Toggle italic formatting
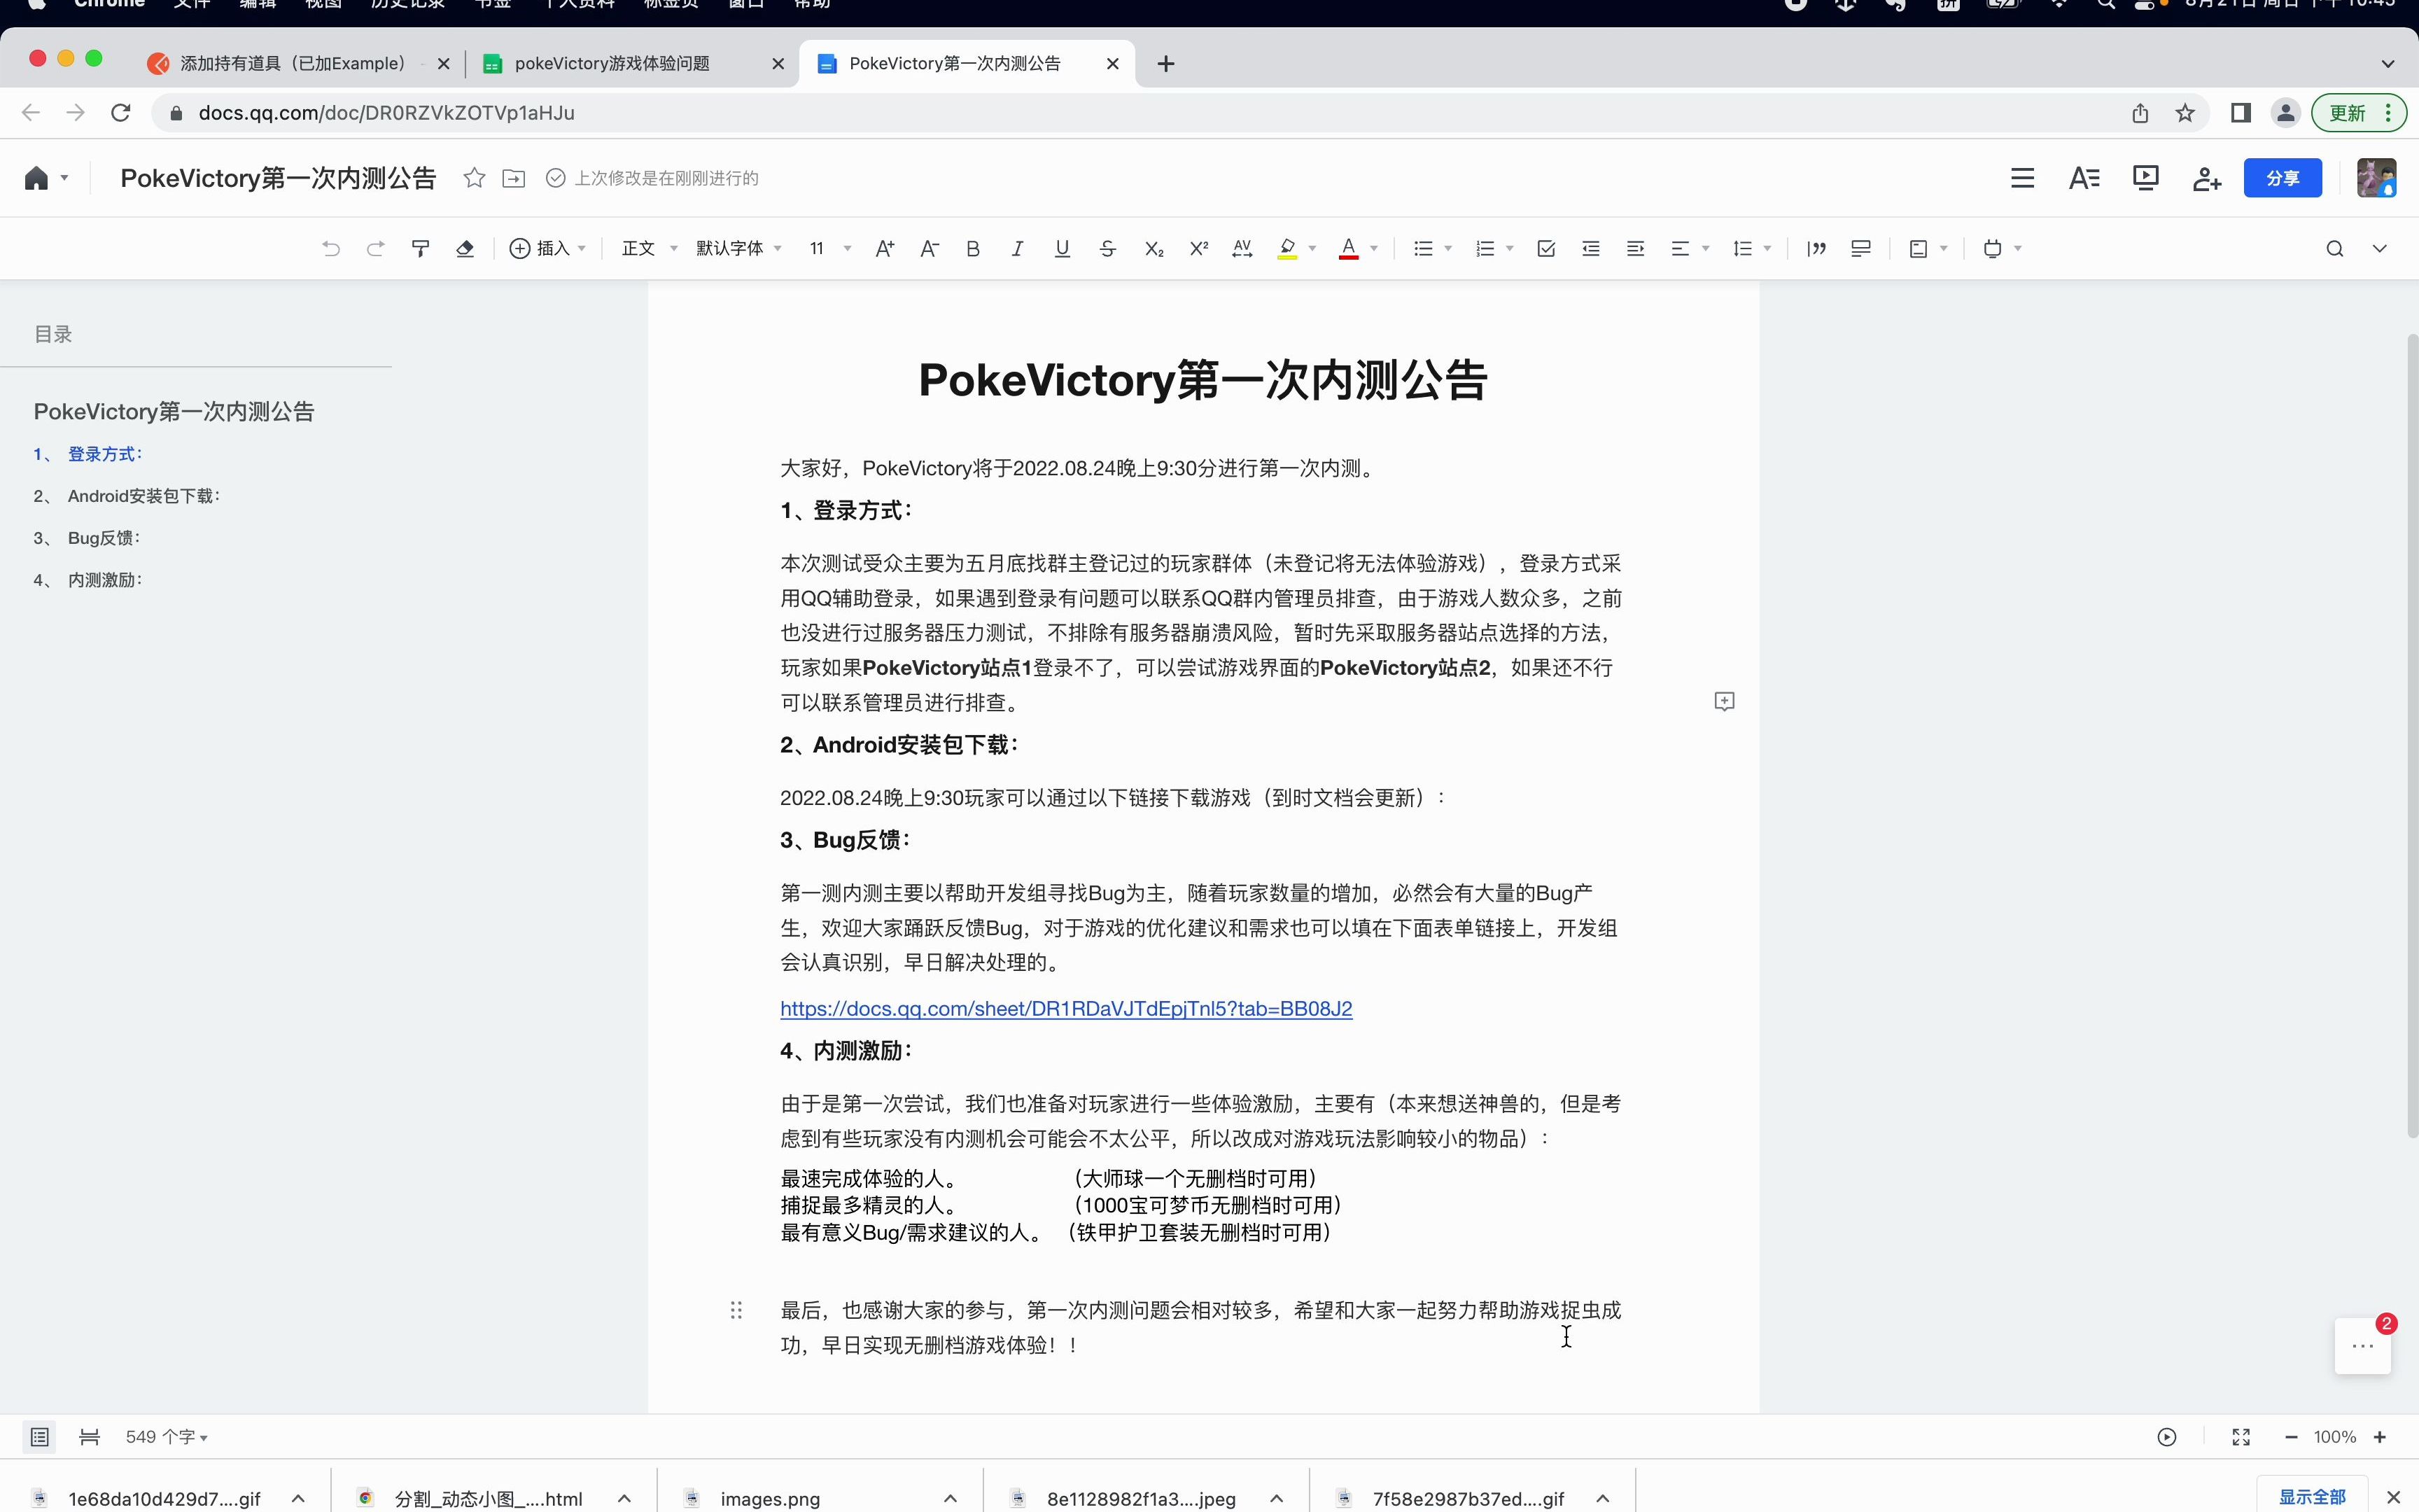2419x1512 pixels. coord(1016,249)
